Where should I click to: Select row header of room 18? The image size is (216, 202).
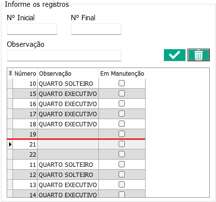pos(10,124)
